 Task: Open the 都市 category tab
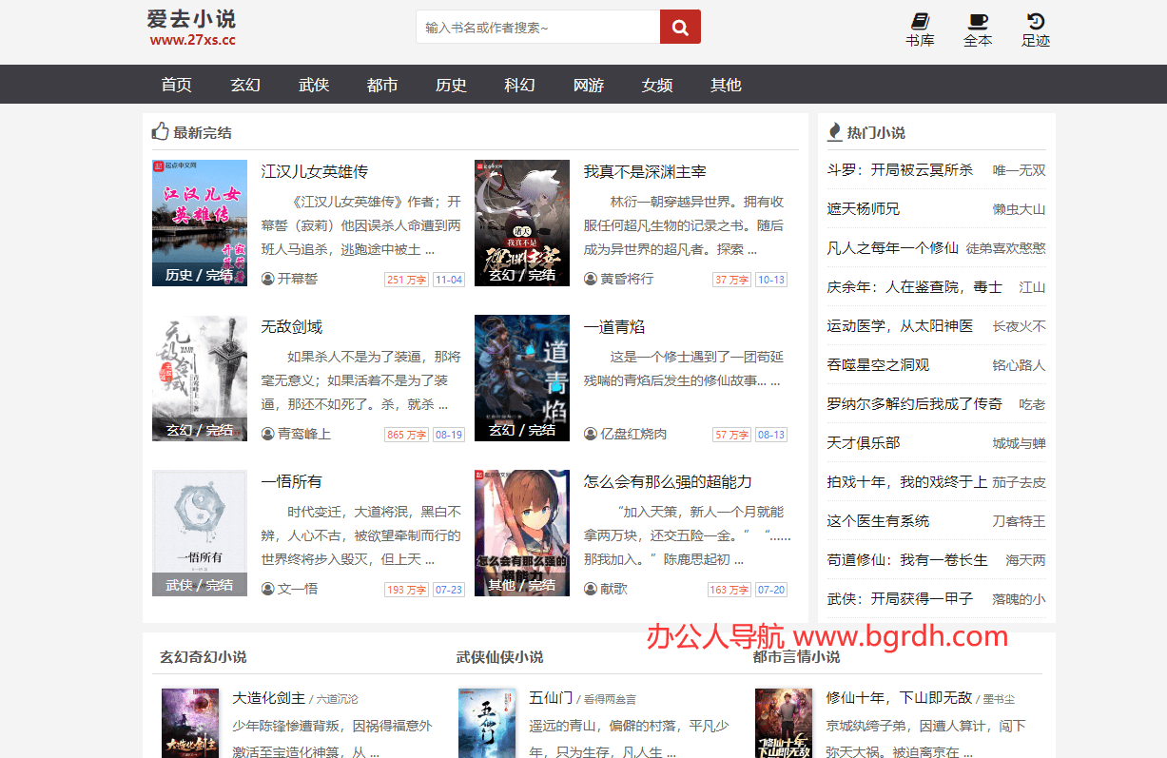pos(382,85)
